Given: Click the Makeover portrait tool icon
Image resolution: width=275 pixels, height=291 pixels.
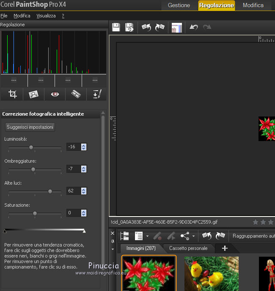Looking at the screenshot, I should coord(34,94).
